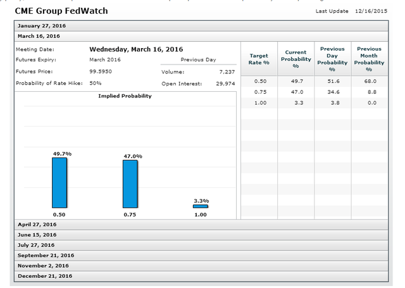The width and height of the screenshot is (405, 288).
Task: Click the 0.50 target rate cell
Action: (x=260, y=81)
